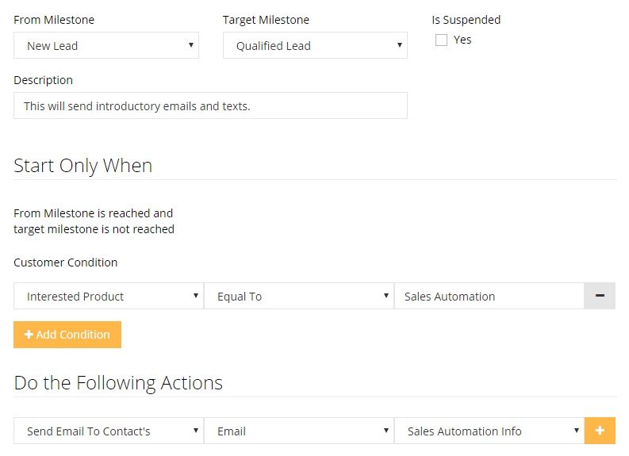
Task: Click into the Description text field
Action: (210, 105)
